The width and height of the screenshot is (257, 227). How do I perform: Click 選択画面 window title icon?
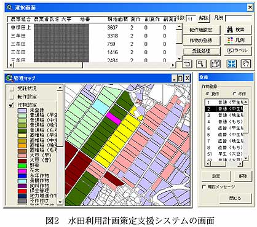pos(9,7)
